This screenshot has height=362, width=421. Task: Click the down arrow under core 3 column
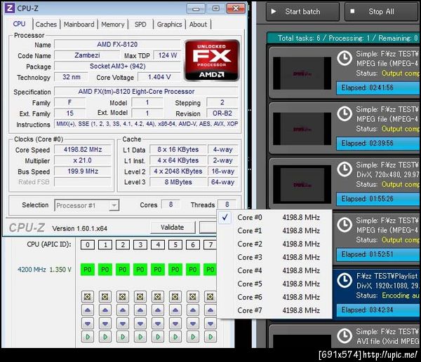pyautogui.click(x=140, y=323)
